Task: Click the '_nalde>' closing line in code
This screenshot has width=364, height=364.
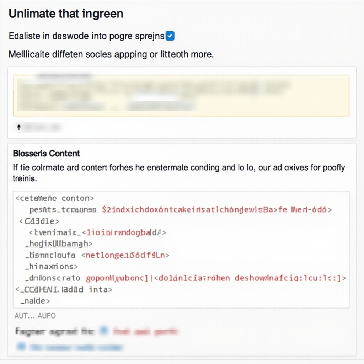Action: coord(35,301)
